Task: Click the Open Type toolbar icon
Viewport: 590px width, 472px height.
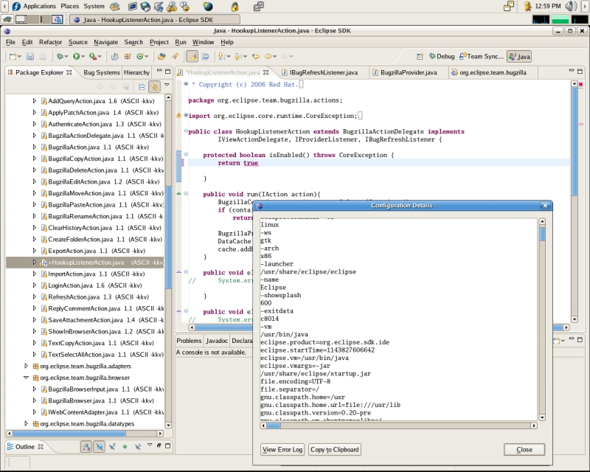Action: [x=162, y=57]
